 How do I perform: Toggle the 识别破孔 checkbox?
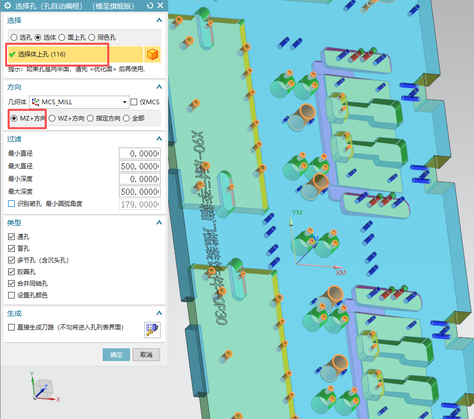pyautogui.click(x=11, y=203)
